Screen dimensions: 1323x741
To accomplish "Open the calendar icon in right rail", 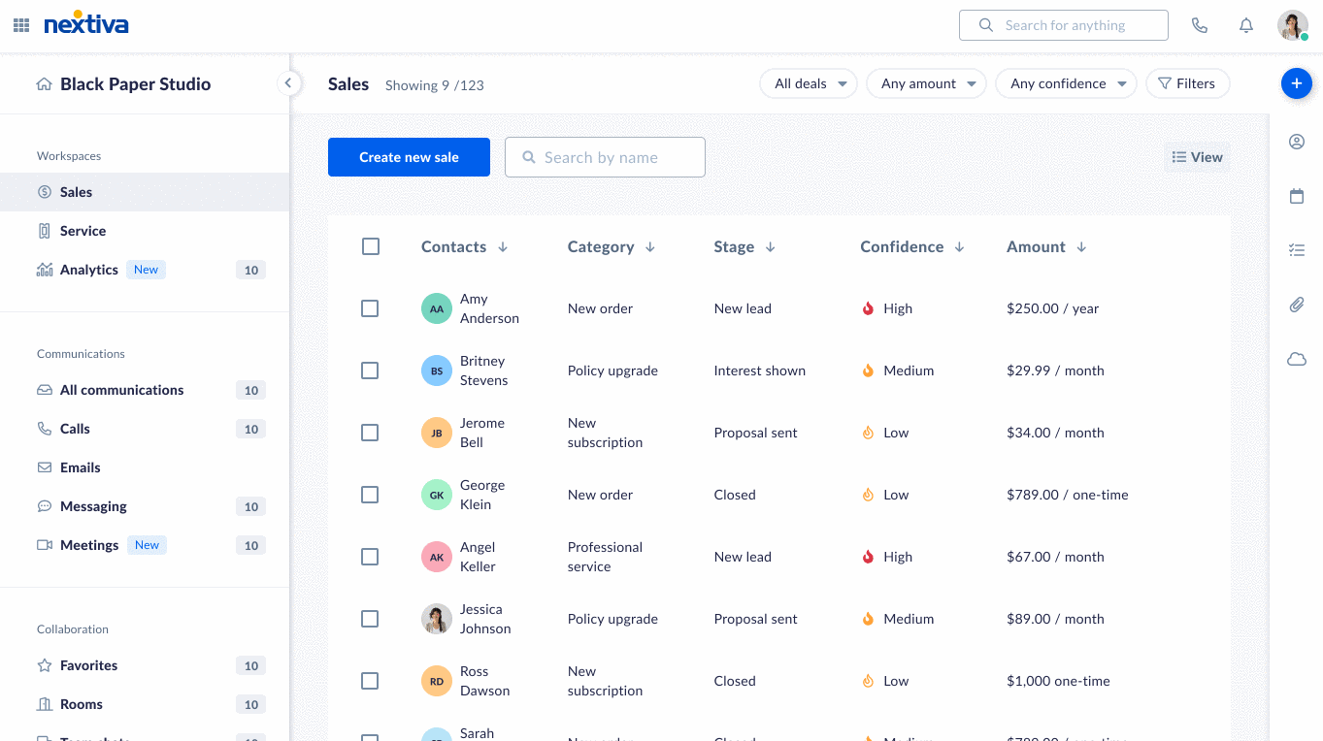I will (x=1296, y=196).
